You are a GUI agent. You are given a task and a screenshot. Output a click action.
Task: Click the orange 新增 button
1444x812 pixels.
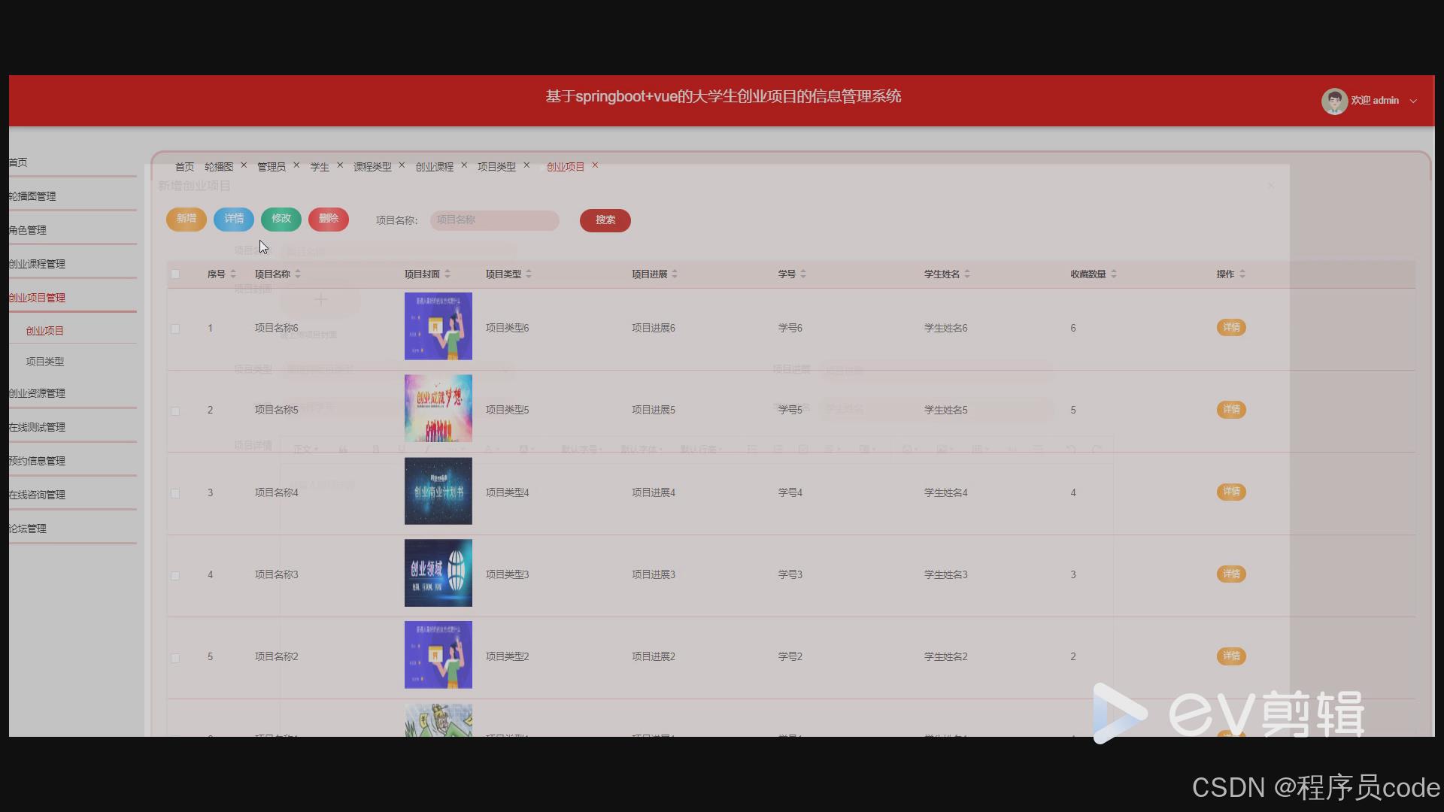pos(187,219)
